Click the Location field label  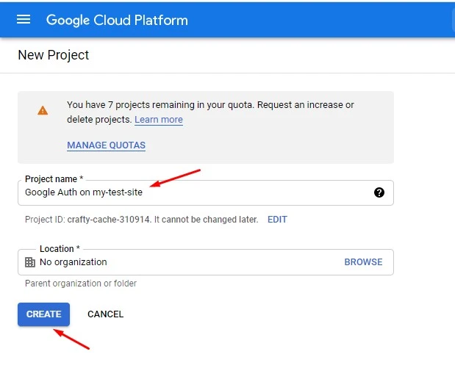[x=60, y=249]
